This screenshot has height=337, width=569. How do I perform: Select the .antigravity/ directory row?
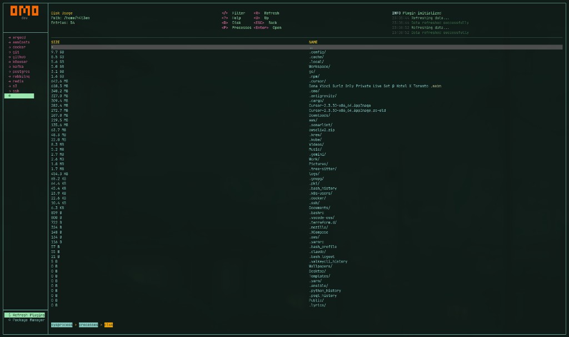coord(307,96)
